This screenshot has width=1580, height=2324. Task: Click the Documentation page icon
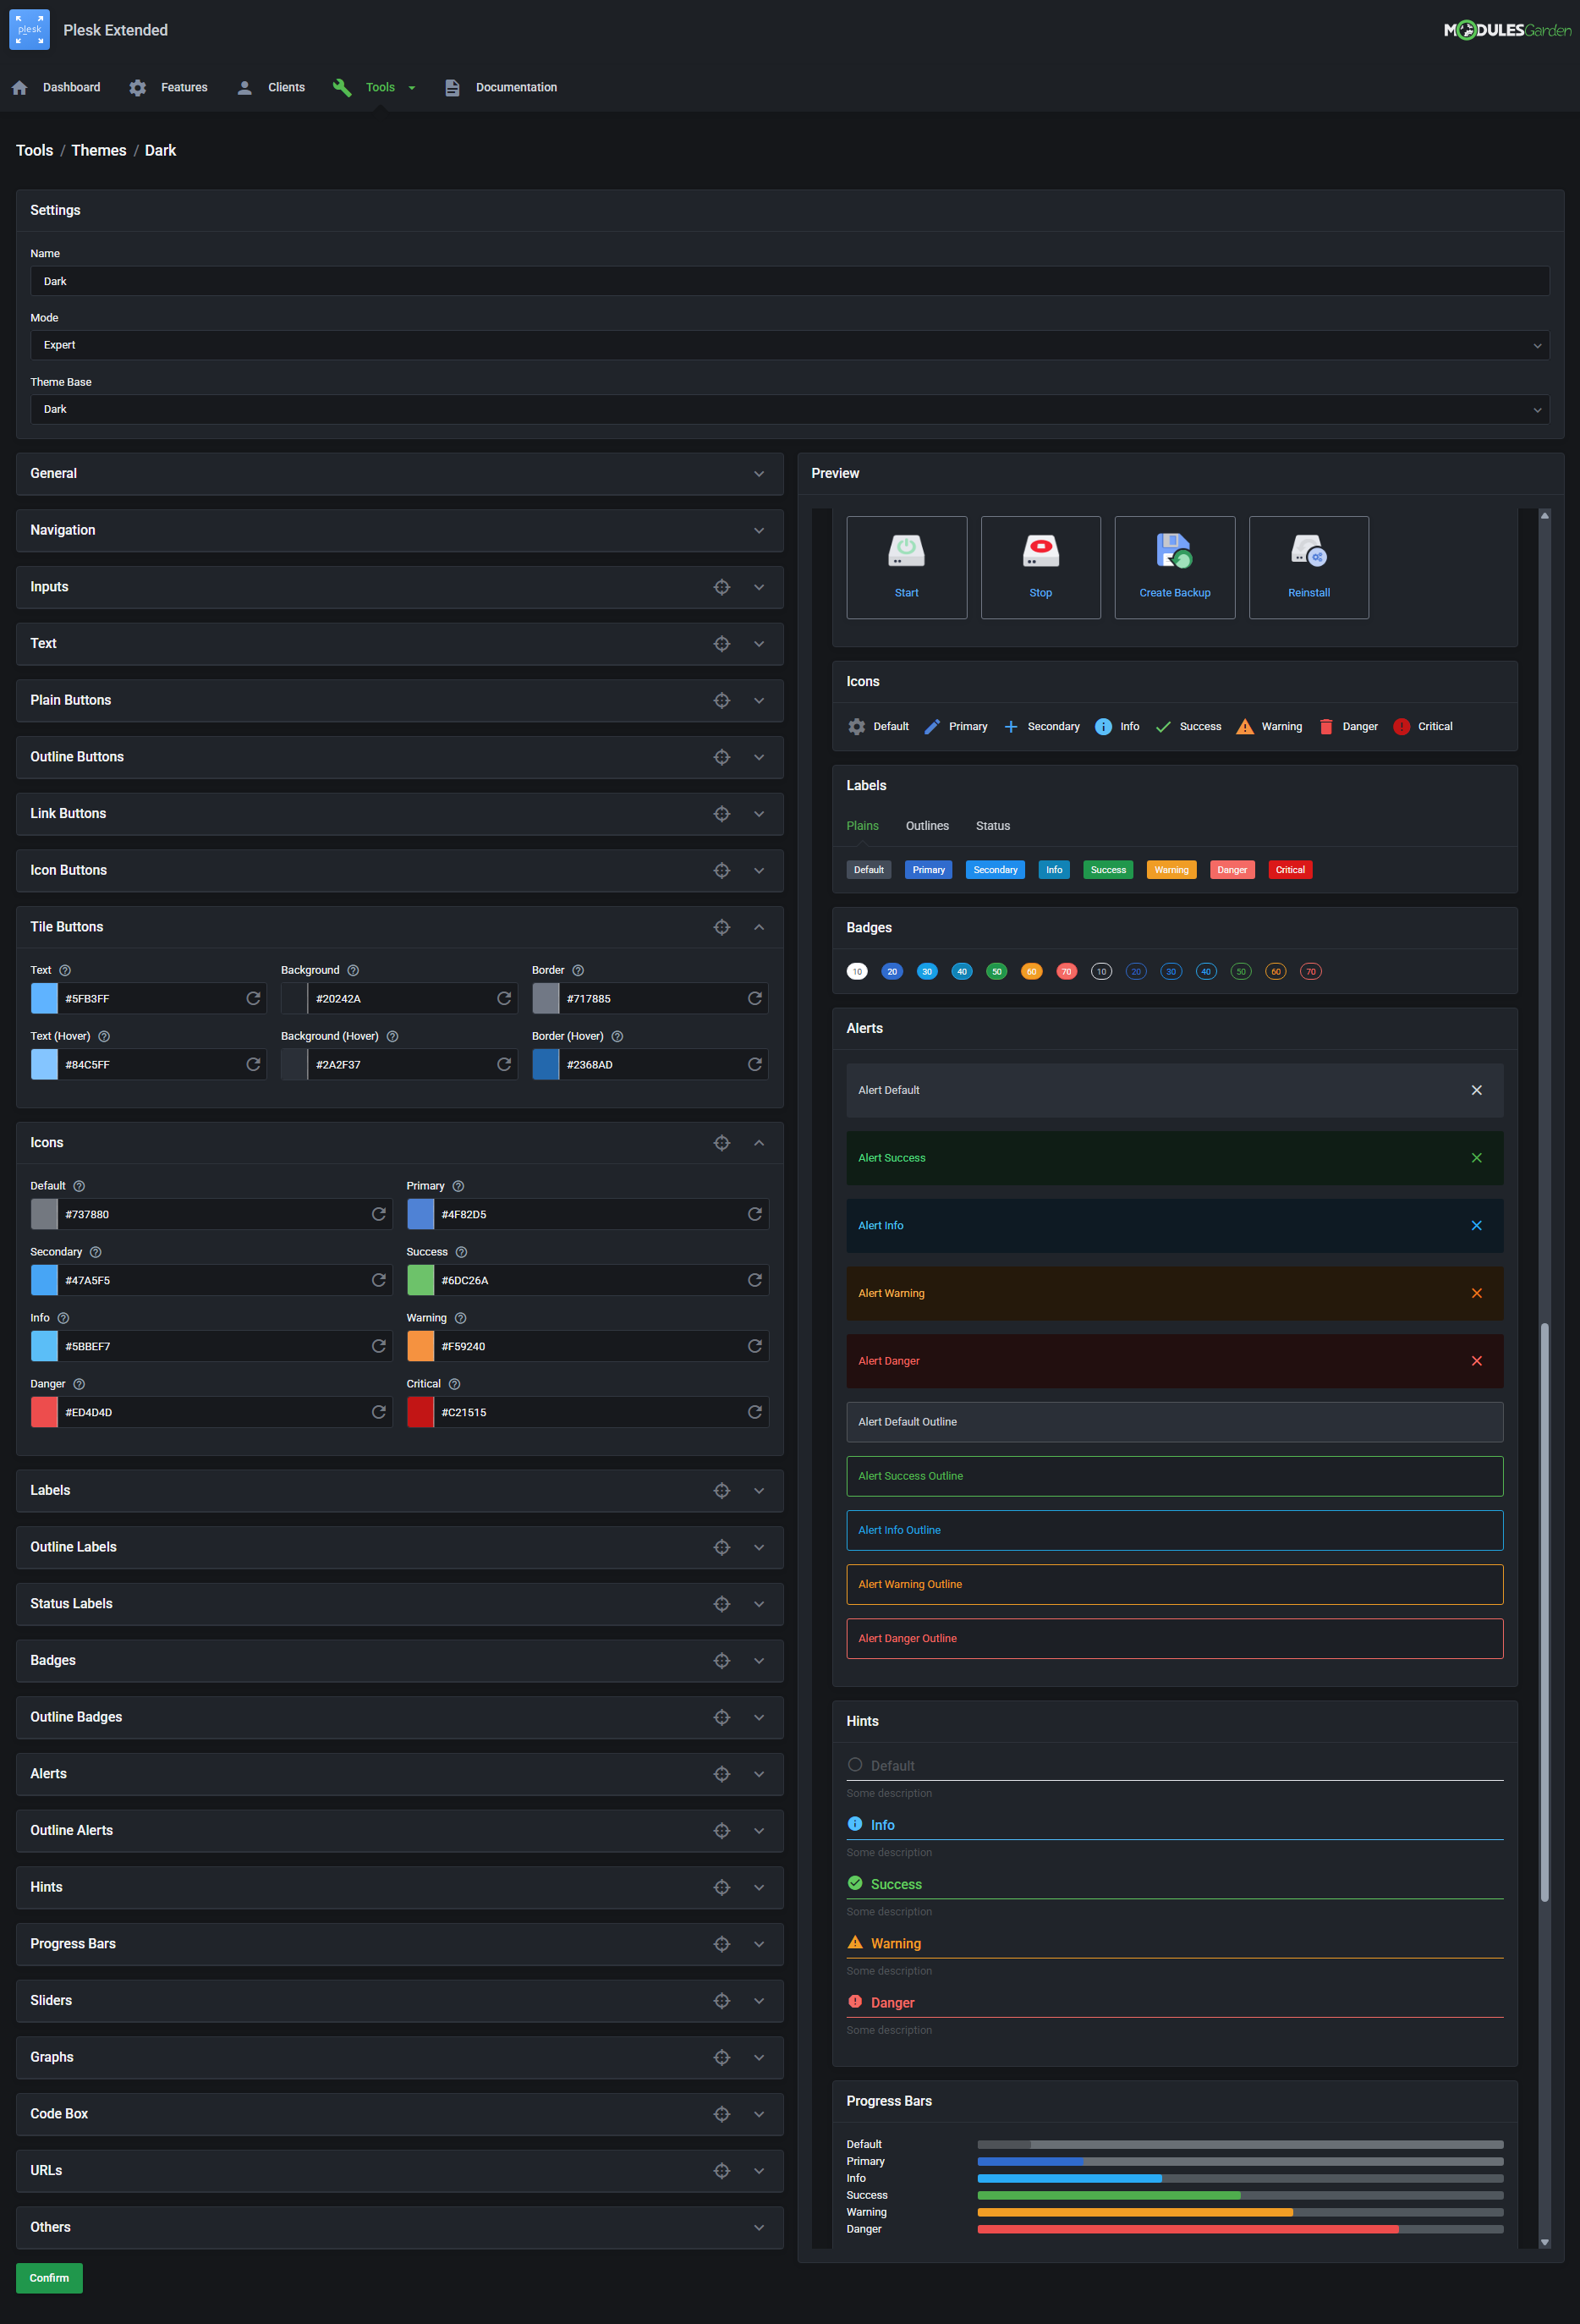[x=452, y=88]
